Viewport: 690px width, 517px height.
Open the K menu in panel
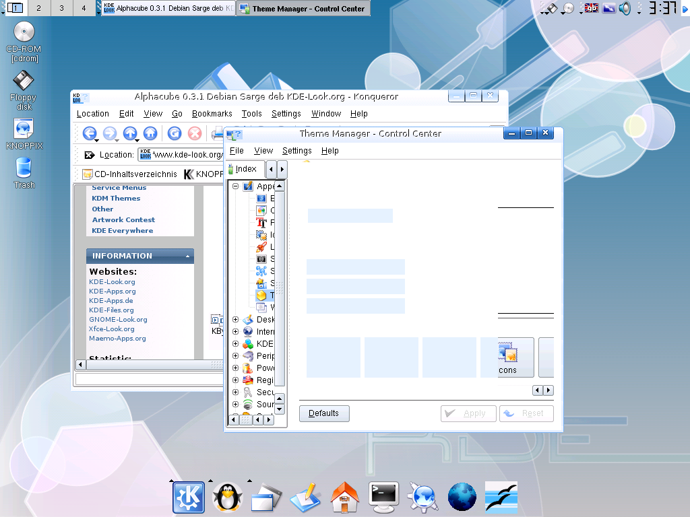(189, 497)
